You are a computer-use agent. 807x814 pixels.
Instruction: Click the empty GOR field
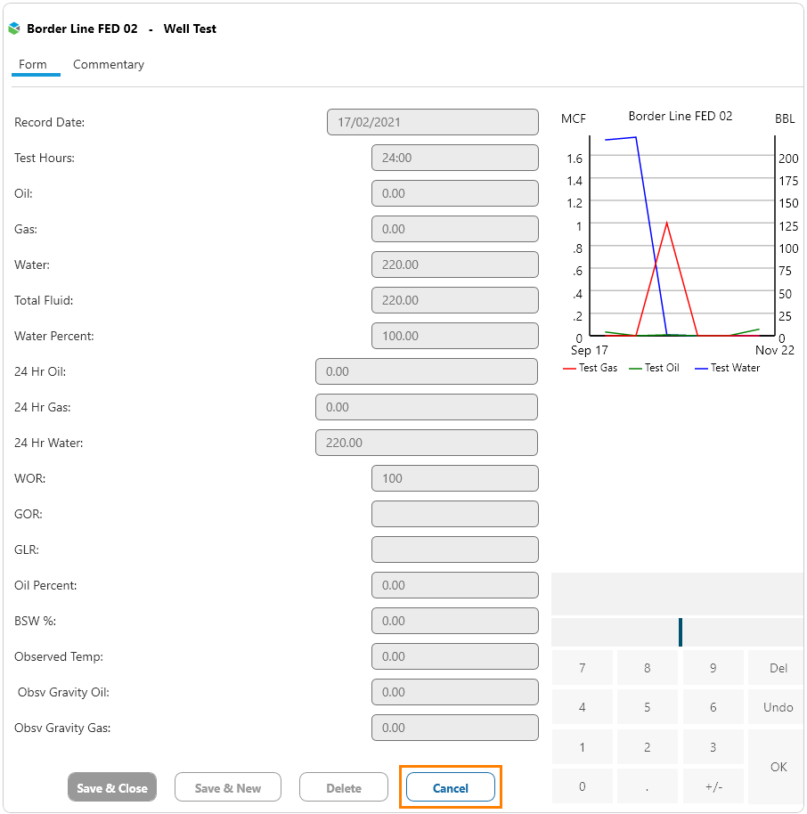(454, 514)
